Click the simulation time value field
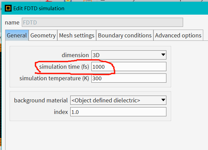Screen dimensions: 208x150 [129, 67]
